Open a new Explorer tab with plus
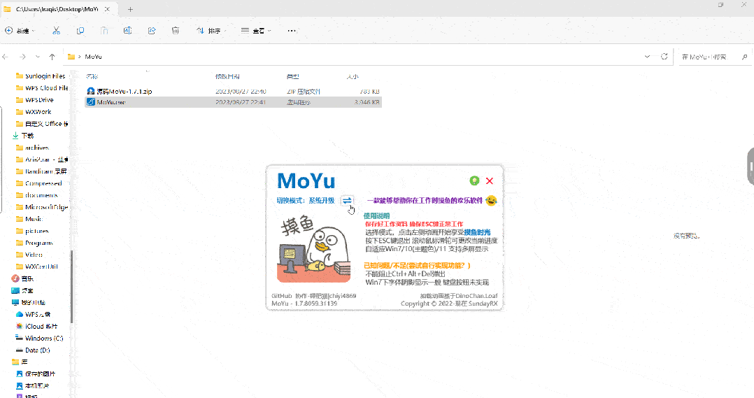The width and height of the screenshot is (754, 398). (130, 9)
